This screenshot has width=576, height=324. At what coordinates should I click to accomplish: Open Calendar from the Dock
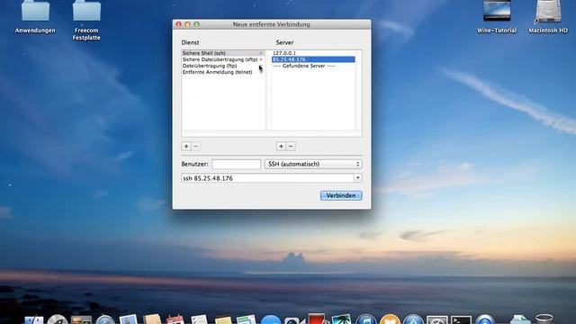(x=175, y=319)
